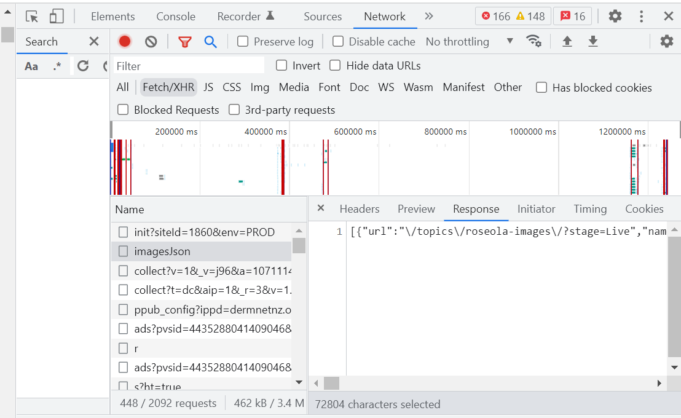Filter by Font requests
The image size is (681, 418).
click(x=329, y=87)
